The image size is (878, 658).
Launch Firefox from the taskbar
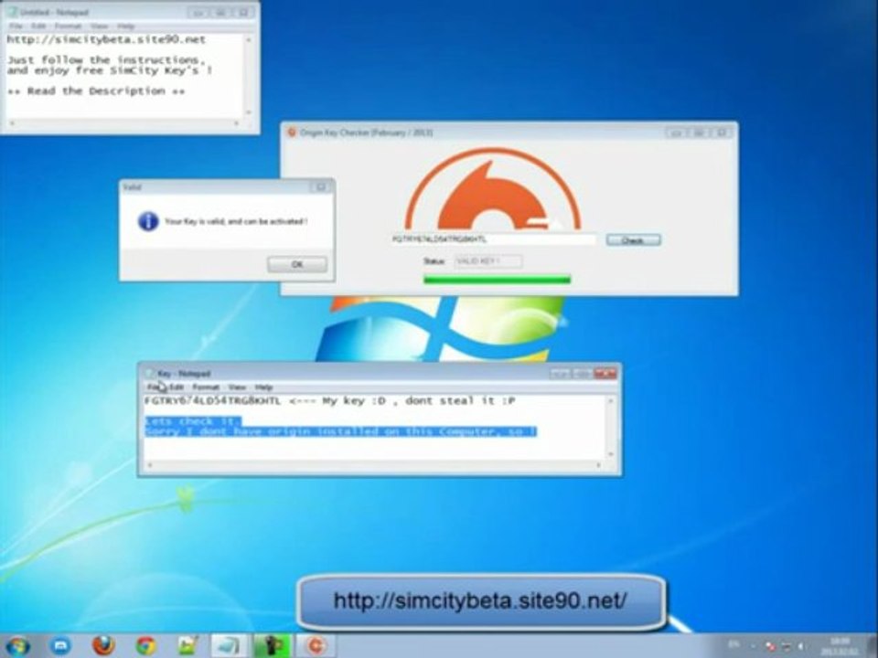coord(103,646)
